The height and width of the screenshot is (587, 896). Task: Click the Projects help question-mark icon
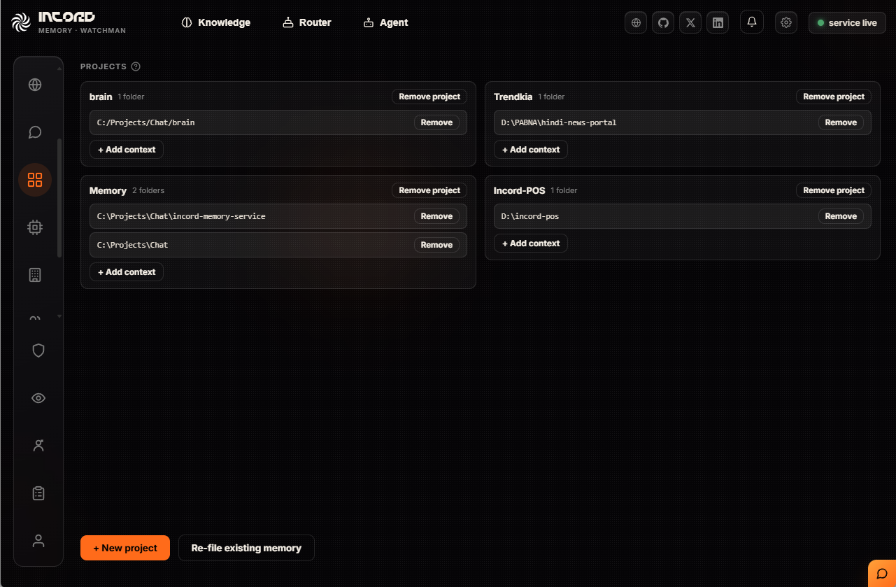(136, 66)
